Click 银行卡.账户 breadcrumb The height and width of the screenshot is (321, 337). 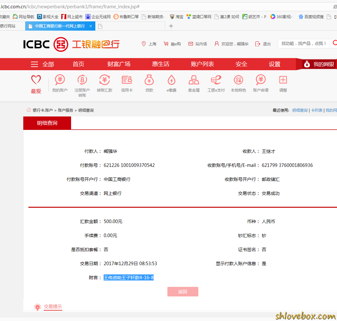(42, 110)
